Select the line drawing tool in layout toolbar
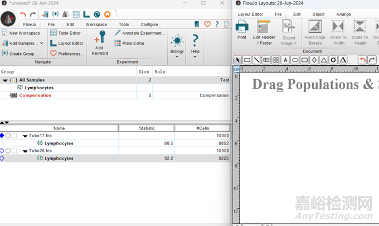The height and width of the screenshot is (226, 379). pyautogui.click(x=256, y=60)
